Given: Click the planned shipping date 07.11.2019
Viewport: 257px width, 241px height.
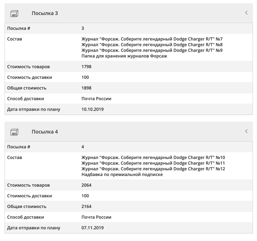Looking at the screenshot, I should (x=93, y=228).
